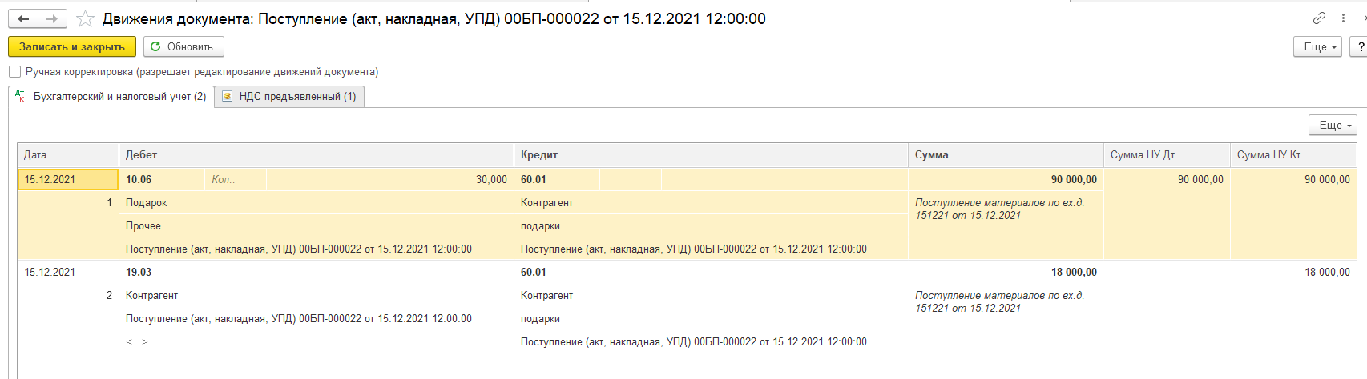Click the 18 000,00 amount cell

click(x=1073, y=272)
